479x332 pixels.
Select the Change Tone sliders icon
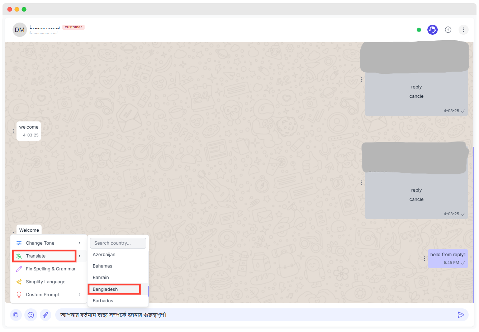(x=19, y=243)
